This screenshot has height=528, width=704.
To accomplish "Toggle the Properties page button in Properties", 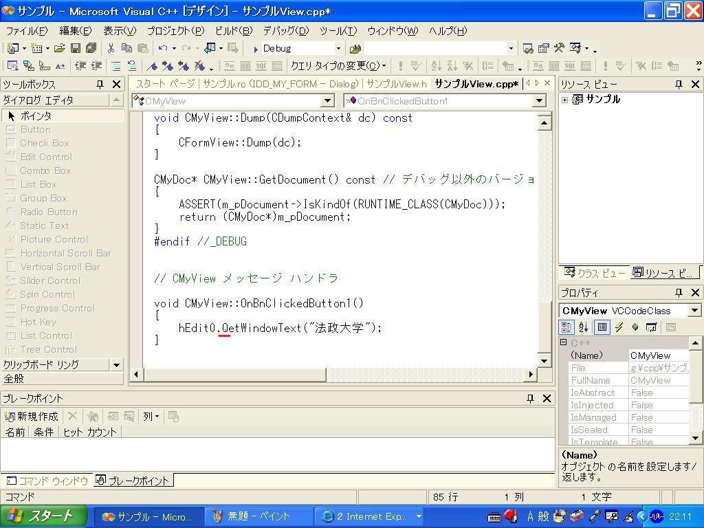I will (x=602, y=327).
